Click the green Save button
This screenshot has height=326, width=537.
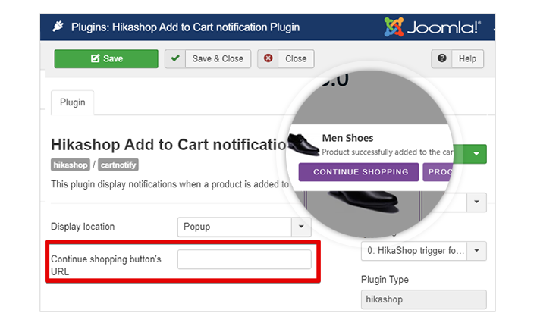[x=106, y=58]
